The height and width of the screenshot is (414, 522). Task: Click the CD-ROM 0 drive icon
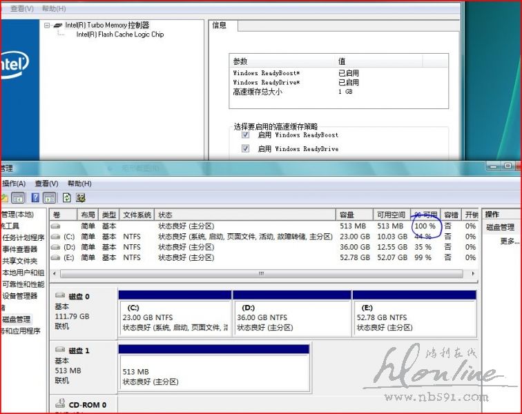click(x=60, y=405)
